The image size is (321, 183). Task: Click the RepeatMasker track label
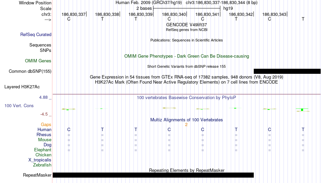37,175
